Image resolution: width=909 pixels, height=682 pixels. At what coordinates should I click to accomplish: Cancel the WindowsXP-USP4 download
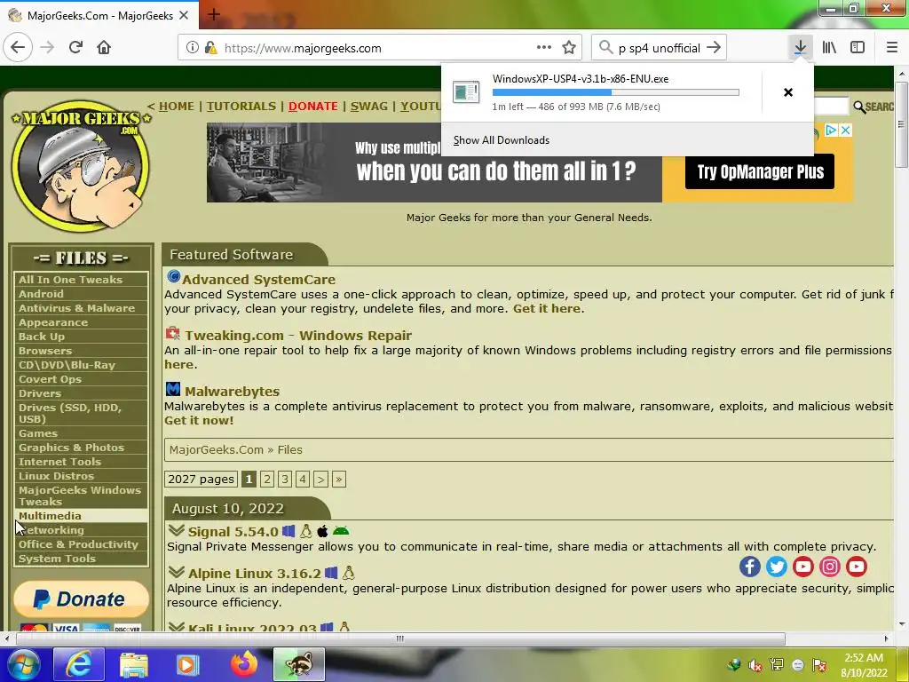click(x=788, y=92)
